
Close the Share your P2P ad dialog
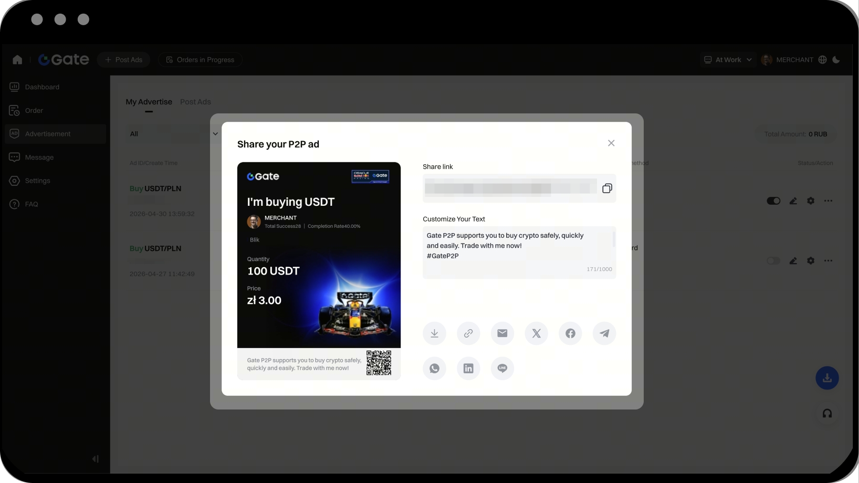click(611, 143)
